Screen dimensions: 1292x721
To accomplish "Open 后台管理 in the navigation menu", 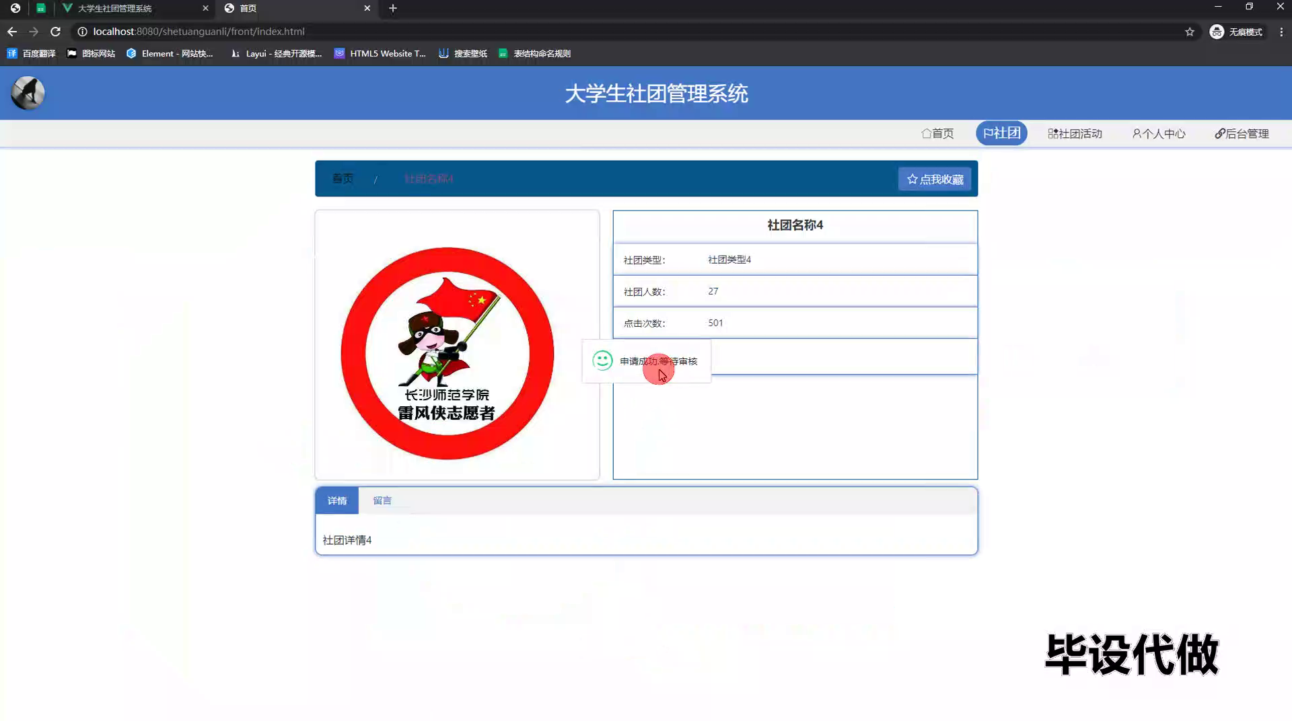I will tap(1242, 133).
